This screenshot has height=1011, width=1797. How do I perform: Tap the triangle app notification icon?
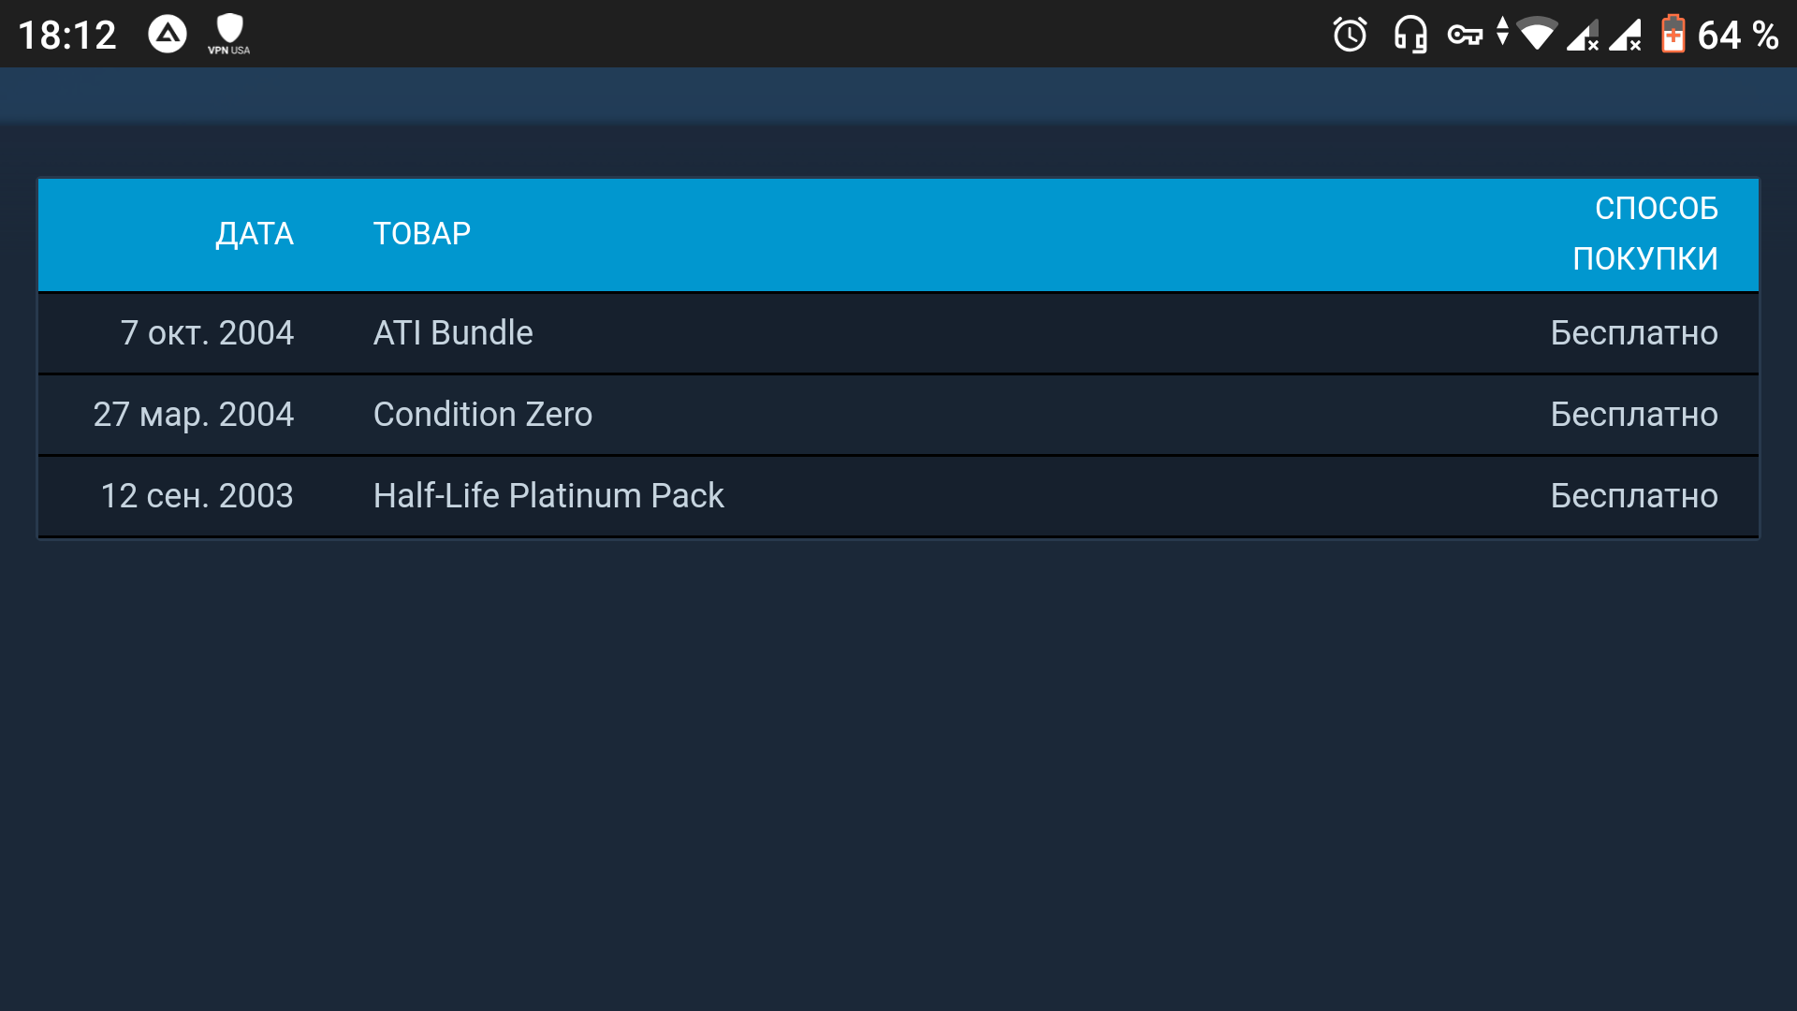(168, 35)
